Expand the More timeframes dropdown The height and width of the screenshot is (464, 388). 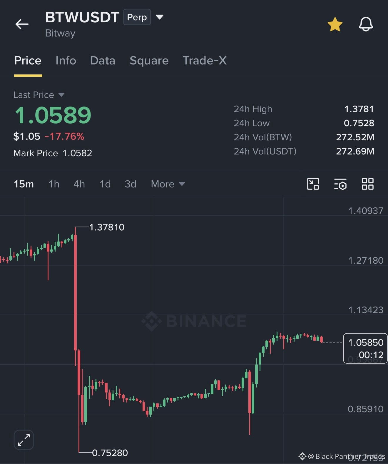click(x=168, y=184)
